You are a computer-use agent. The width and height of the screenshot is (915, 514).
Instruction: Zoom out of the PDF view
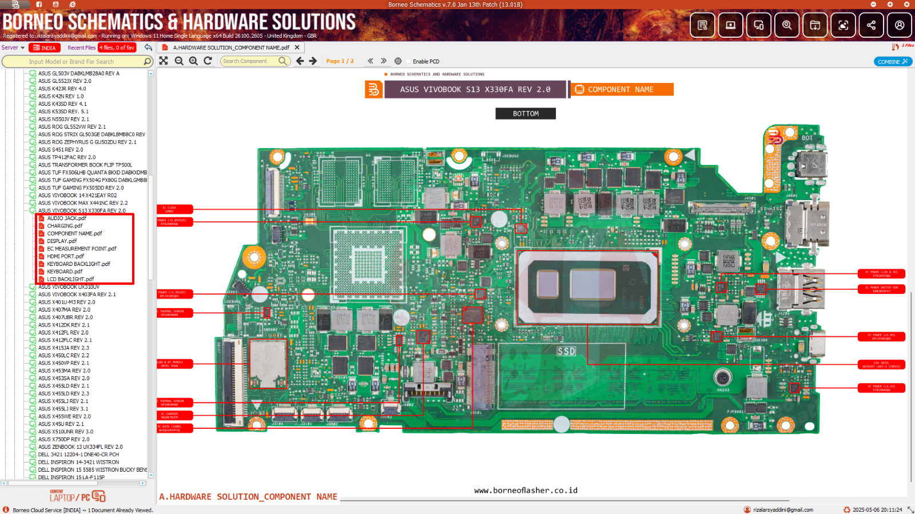pyautogui.click(x=179, y=61)
